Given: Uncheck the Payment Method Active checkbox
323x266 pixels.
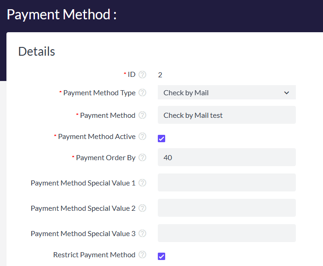Looking at the screenshot, I should (x=161, y=139).
